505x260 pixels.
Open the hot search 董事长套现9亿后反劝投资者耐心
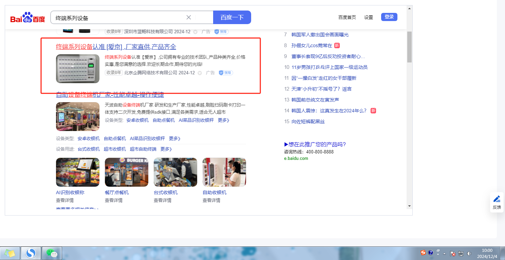(x=329, y=56)
